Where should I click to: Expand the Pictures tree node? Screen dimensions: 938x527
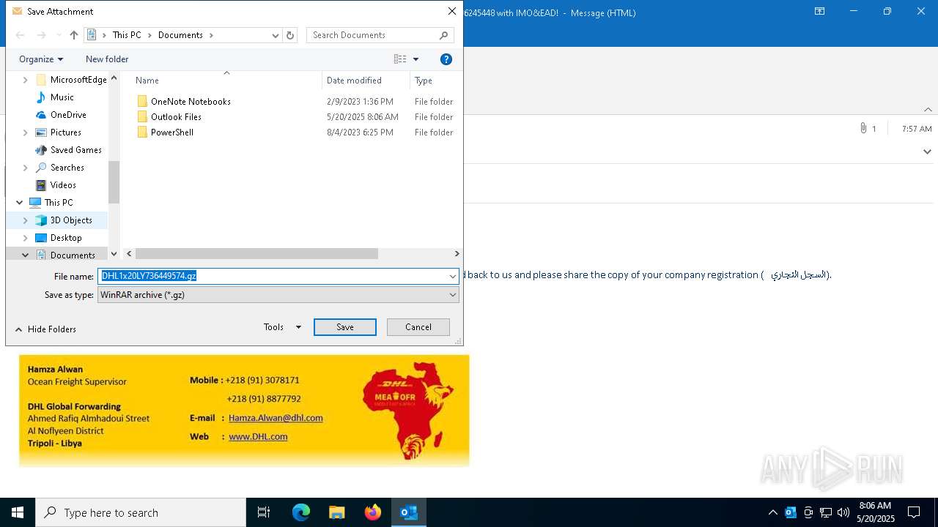[x=26, y=132]
